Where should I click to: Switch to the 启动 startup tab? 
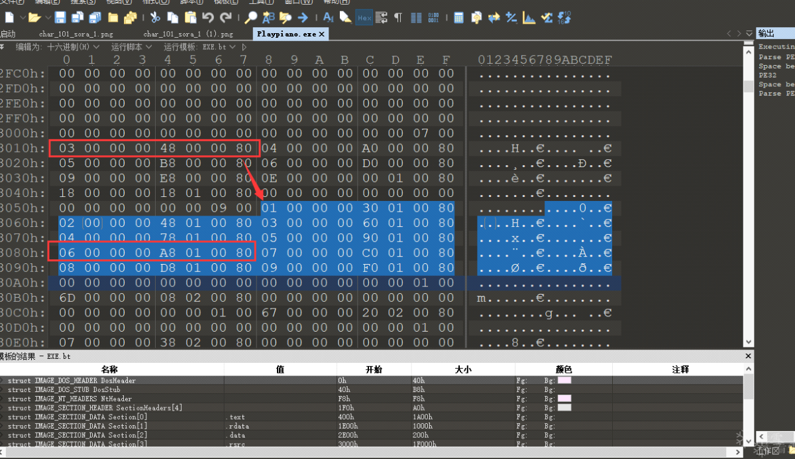(x=8, y=33)
